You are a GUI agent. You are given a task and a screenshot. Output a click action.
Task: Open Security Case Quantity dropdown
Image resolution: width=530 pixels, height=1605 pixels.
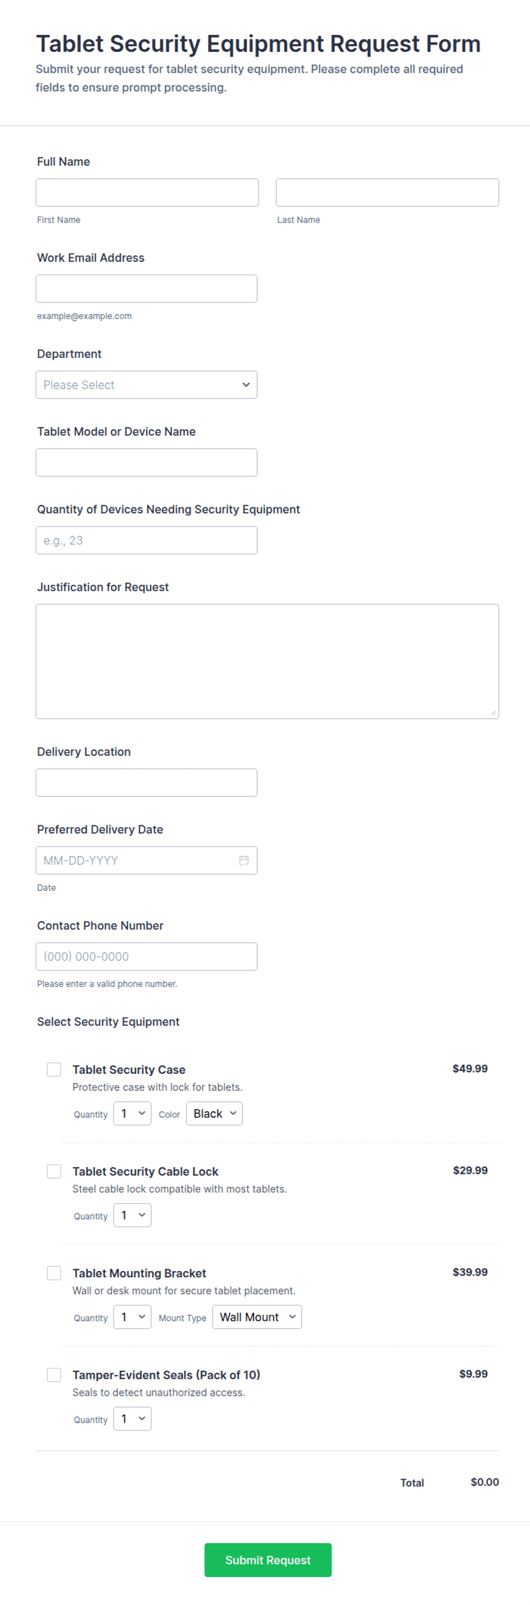point(132,1113)
